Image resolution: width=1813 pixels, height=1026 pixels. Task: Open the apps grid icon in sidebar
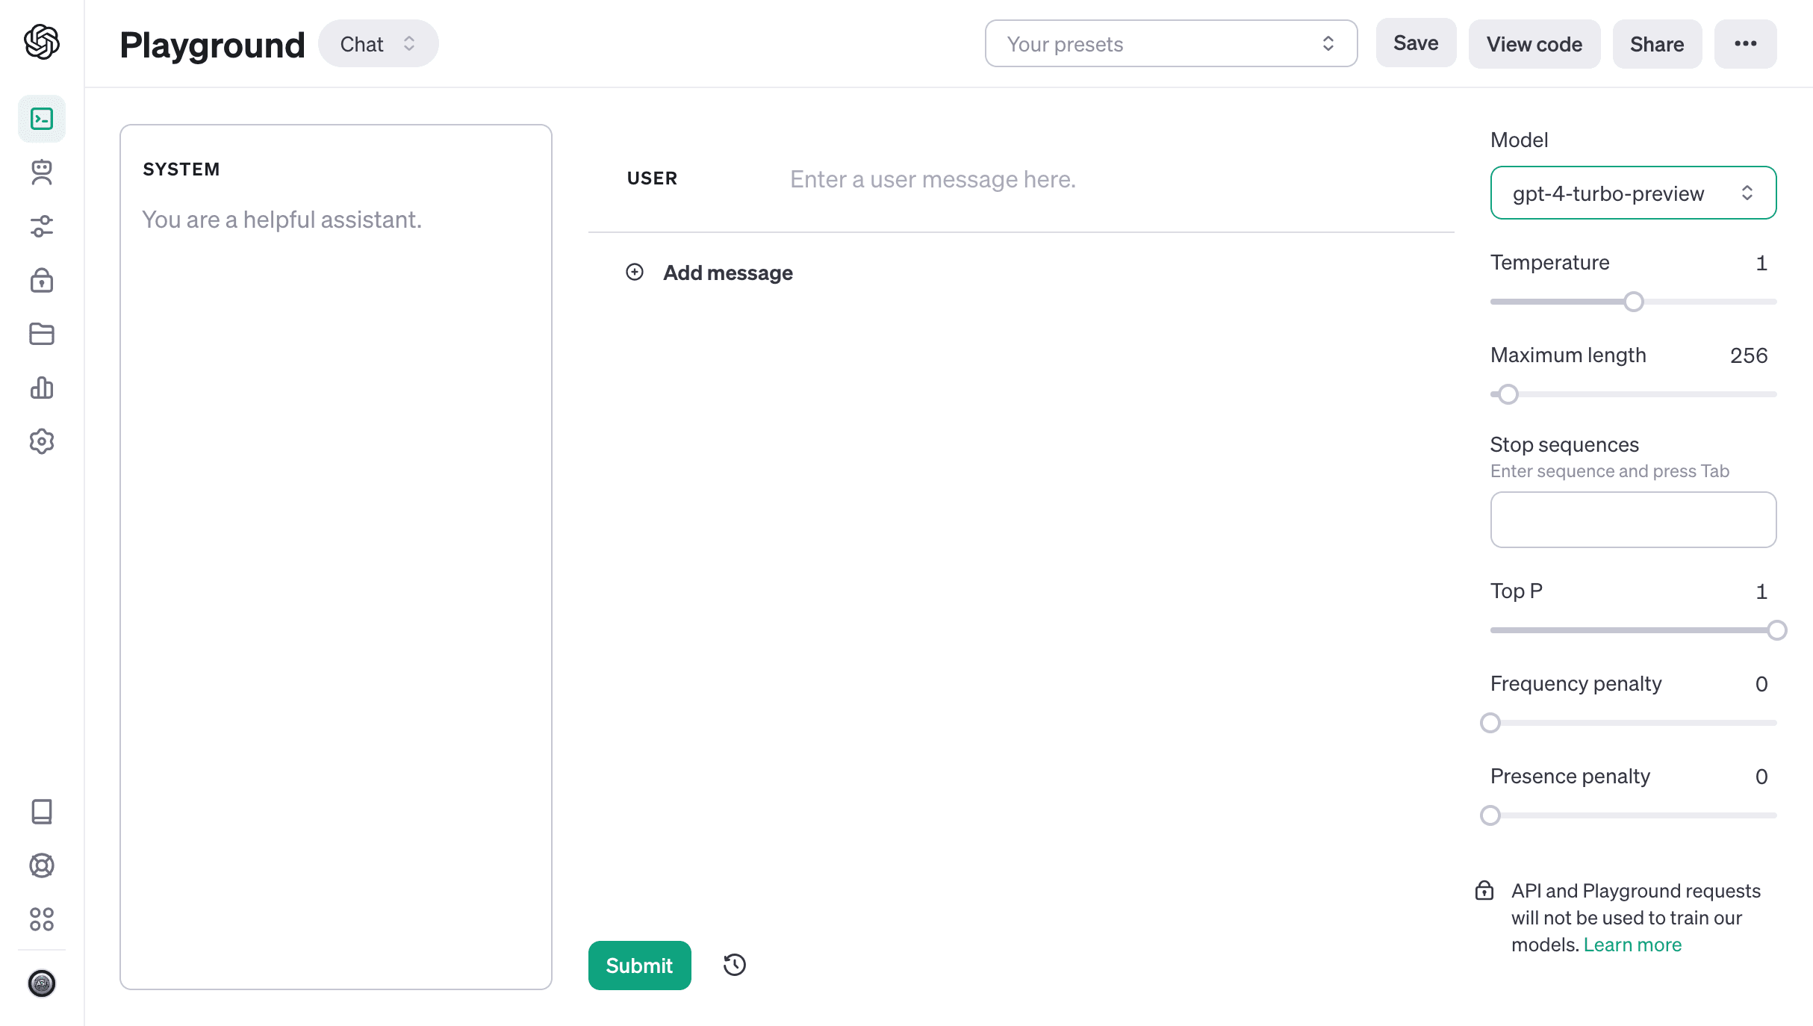tap(42, 919)
